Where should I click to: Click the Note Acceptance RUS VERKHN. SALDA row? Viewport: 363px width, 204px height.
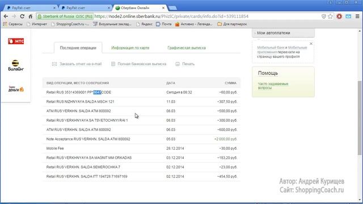141,139
